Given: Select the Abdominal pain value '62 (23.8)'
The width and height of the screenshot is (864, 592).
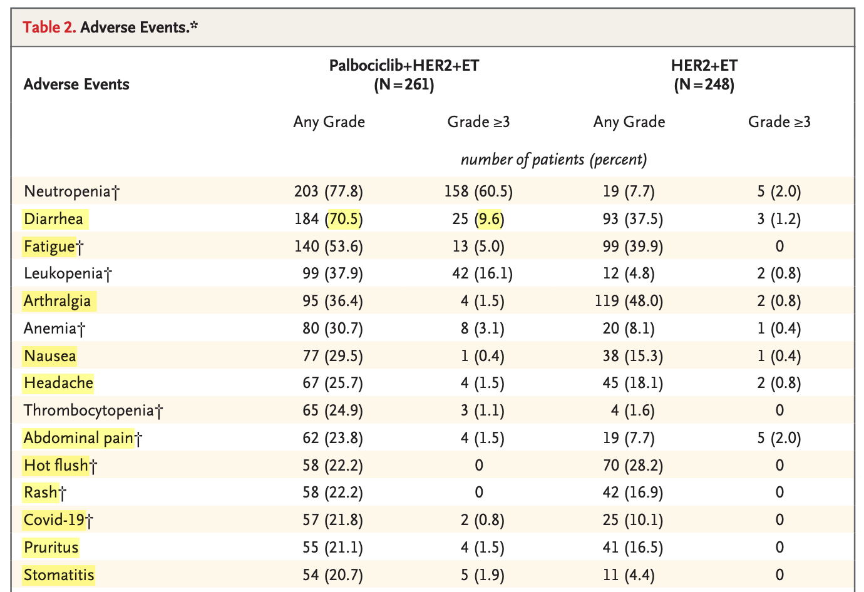Looking at the screenshot, I should coord(332,438).
